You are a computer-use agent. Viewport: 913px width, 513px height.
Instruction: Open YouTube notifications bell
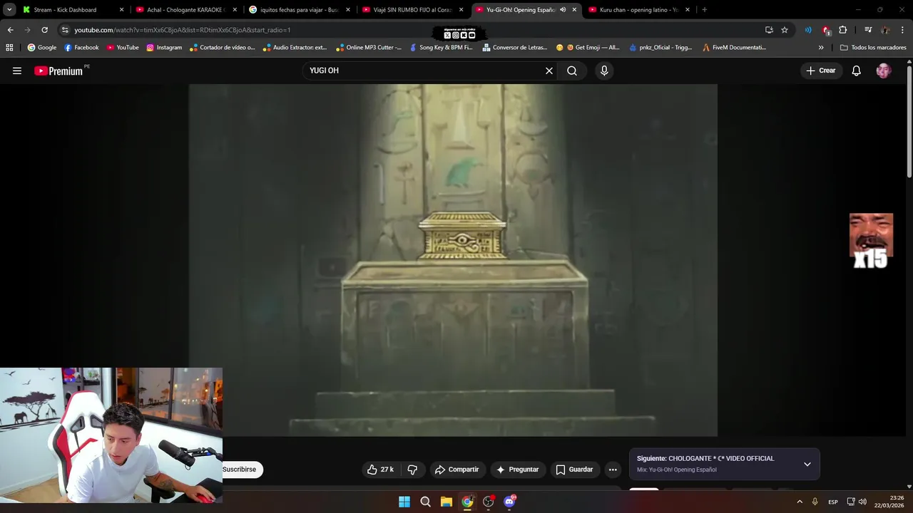[857, 71]
